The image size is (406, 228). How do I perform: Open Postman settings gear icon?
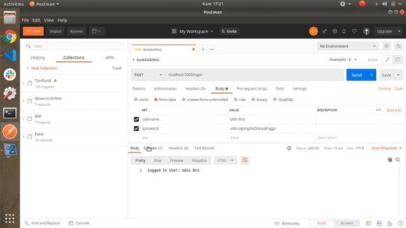(335, 31)
